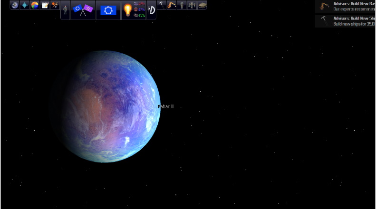The height and width of the screenshot is (209, 376).
Task: Select the Kabar III planet
Action: point(105,106)
